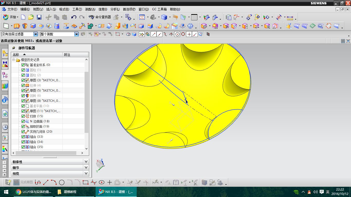The image size is (351, 197).
Task: Open dropdown arrow beside rendering style cube
Action: 170,17
